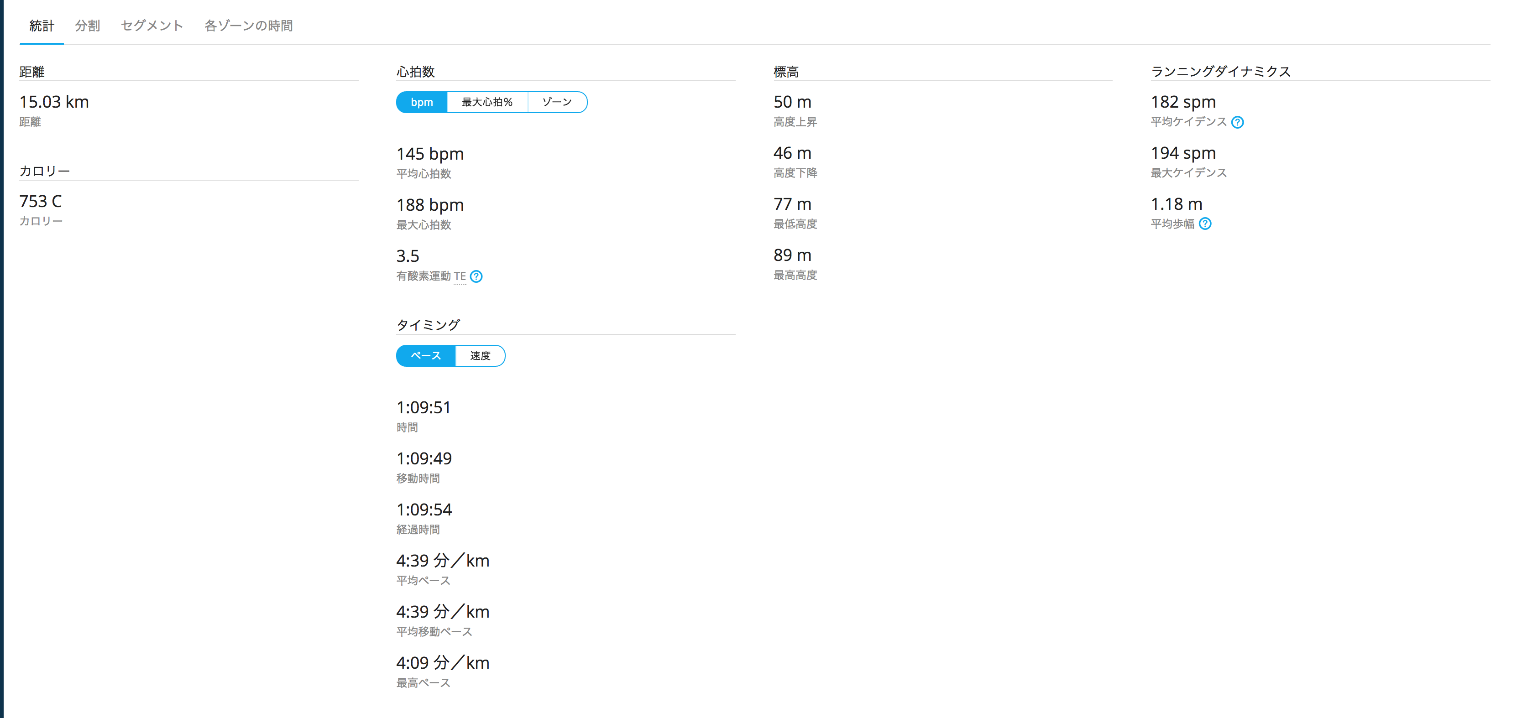This screenshot has height=718, width=1517.
Task: Click the 高度上昇 label
Action: (x=795, y=122)
